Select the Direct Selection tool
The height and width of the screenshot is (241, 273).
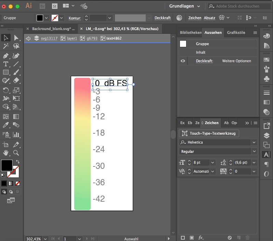(x=16, y=38)
